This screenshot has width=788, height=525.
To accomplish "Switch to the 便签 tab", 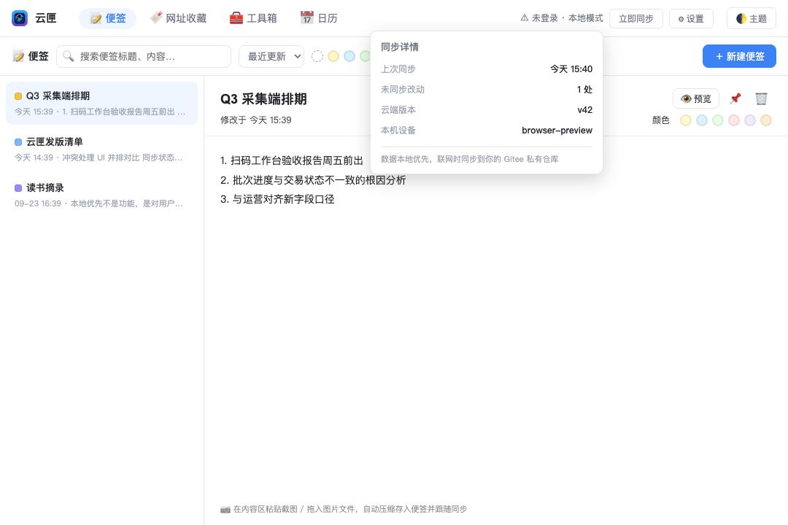I will pos(107,18).
